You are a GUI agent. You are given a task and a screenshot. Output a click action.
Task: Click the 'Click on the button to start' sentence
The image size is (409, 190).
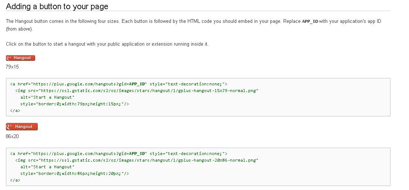(x=107, y=44)
